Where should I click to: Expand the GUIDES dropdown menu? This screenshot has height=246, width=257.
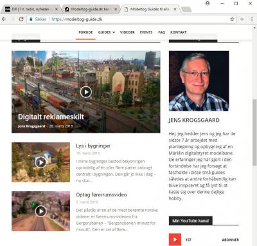(x=107, y=32)
